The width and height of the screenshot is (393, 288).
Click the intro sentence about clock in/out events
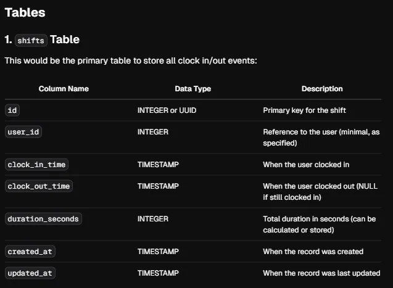pos(131,60)
